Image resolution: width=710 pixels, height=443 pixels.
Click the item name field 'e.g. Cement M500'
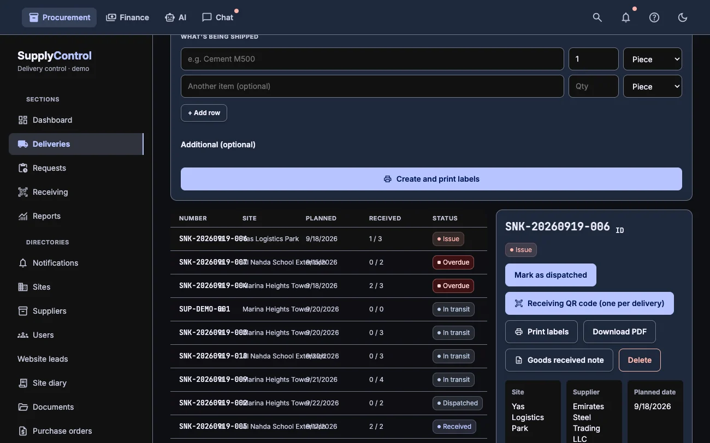point(372,59)
